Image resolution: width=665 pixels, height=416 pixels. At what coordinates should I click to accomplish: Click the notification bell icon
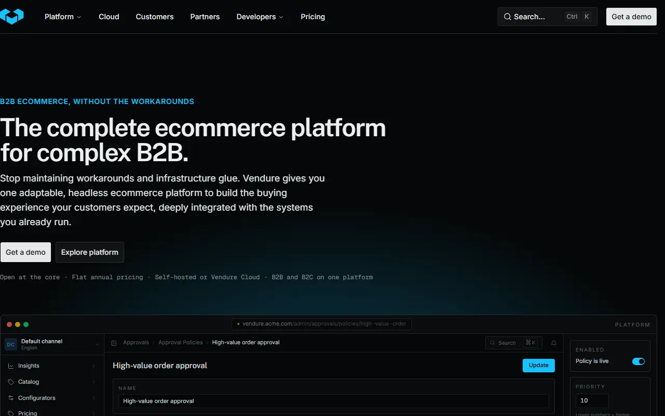[x=554, y=343]
